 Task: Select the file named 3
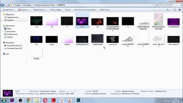point(67,21)
